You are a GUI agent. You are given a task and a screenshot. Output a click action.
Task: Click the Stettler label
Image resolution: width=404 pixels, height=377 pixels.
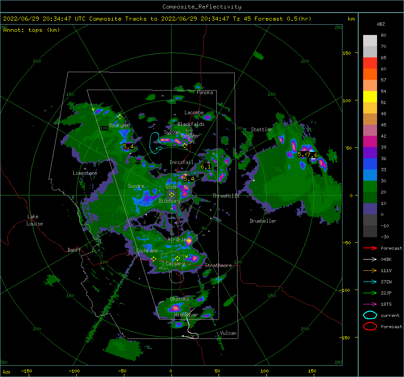[x=262, y=130]
